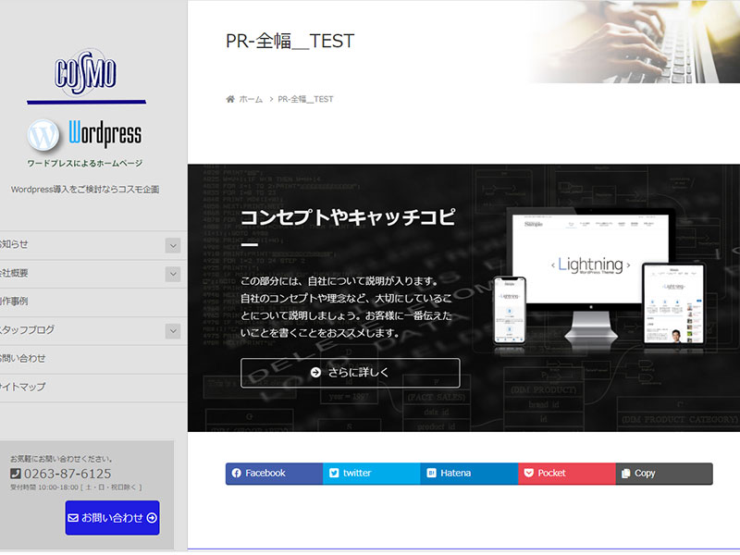The image size is (740, 555).
Task: Bookmark the page with Hatena
Action: (469, 473)
